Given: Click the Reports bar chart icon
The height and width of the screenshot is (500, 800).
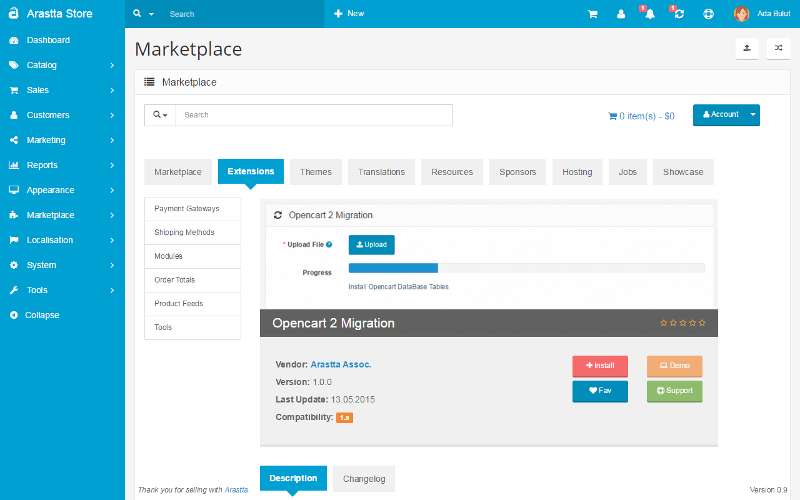Looking at the screenshot, I should (14, 165).
